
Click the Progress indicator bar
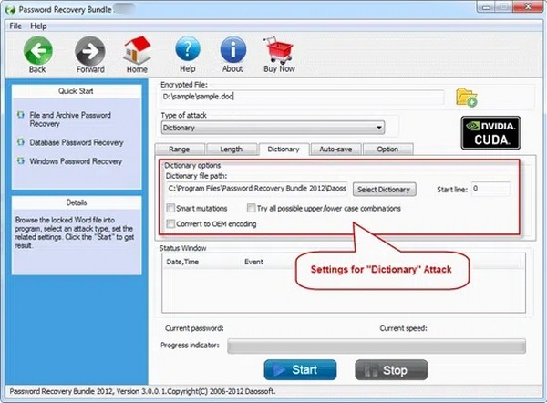click(x=377, y=346)
